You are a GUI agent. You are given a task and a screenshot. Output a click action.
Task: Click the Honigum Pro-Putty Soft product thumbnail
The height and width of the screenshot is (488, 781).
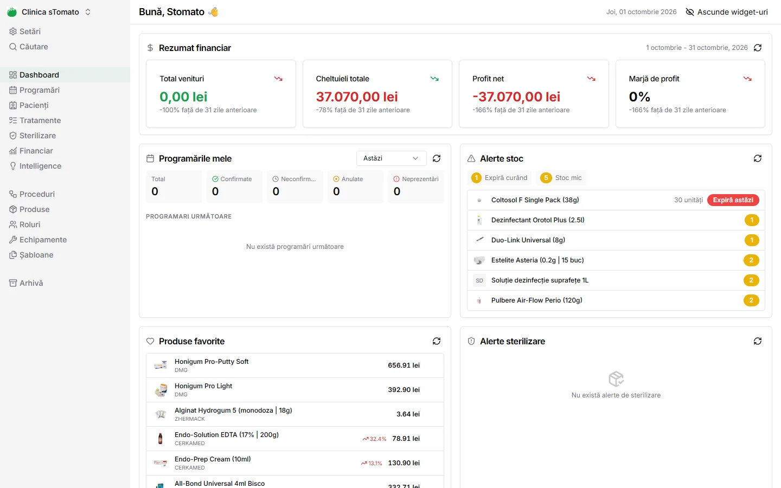161,365
